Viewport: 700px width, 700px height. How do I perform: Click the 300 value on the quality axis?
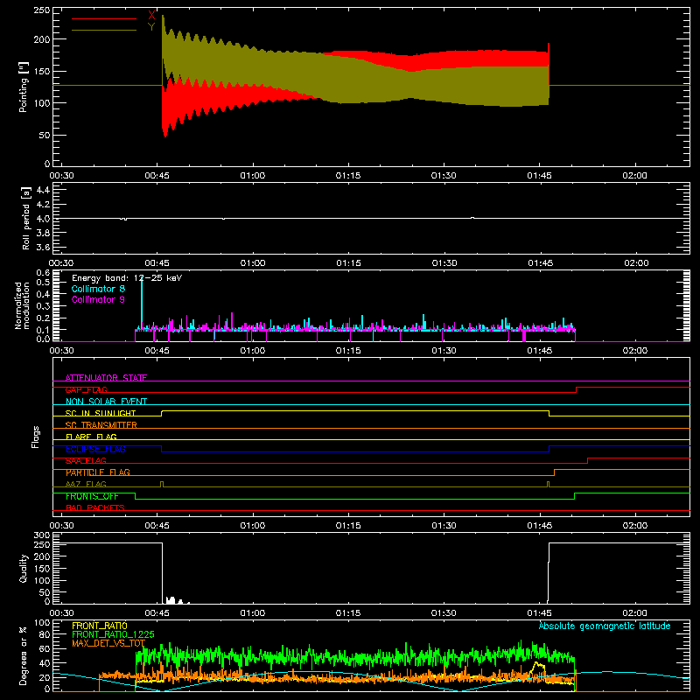42,535
